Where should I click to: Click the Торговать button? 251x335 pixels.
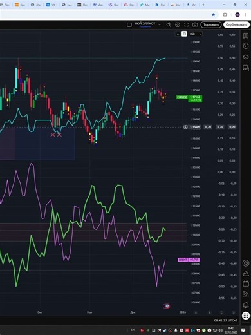[211, 25]
